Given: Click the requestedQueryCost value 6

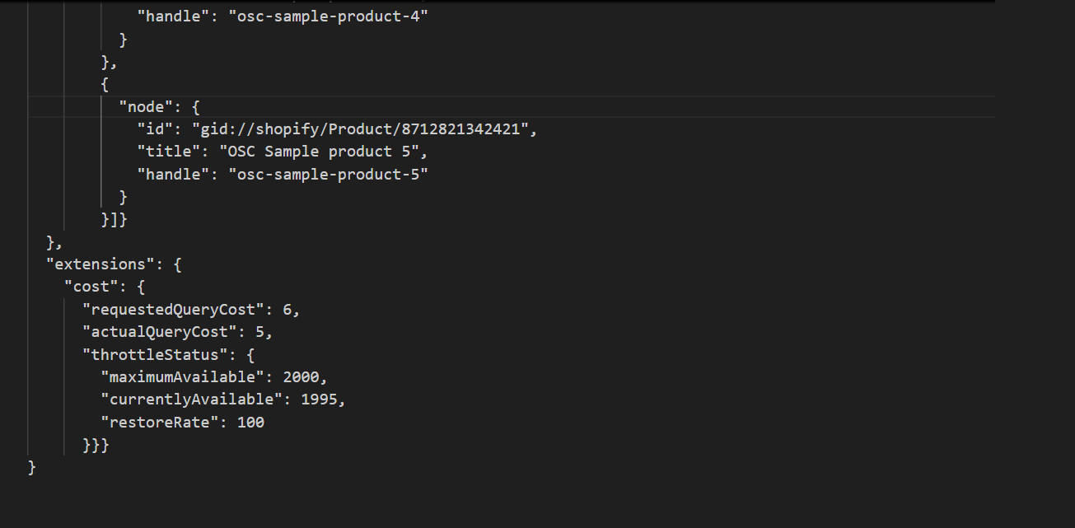Looking at the screenshot, I should (287, 310).
